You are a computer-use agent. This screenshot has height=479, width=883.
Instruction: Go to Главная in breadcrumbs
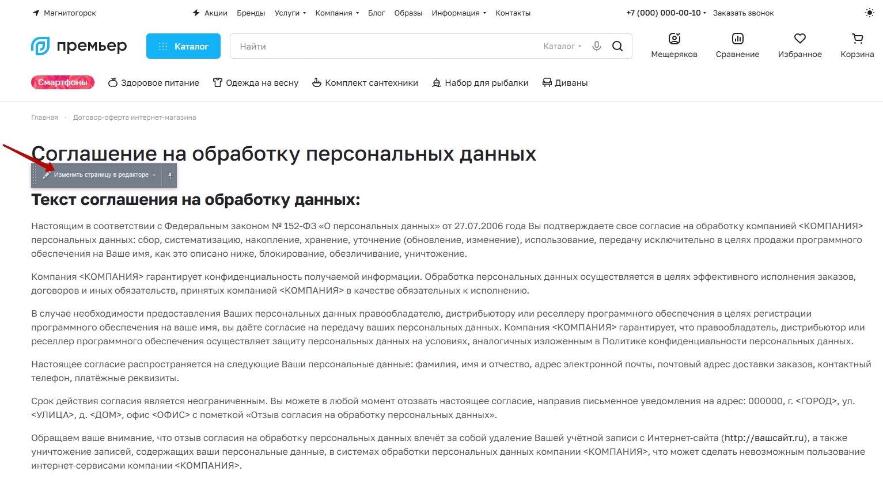pyautogui.click(x=44, y=117)
